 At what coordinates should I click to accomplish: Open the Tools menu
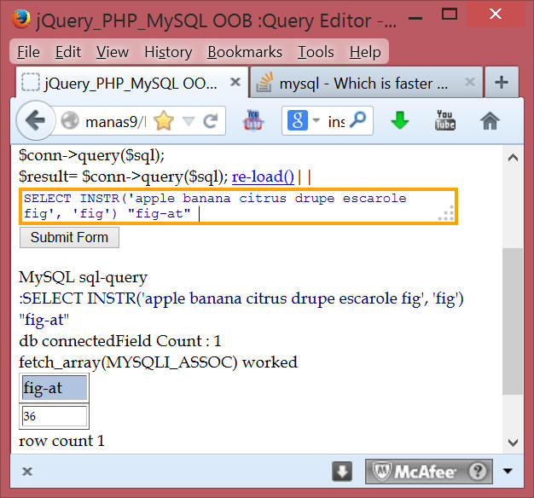(x=316, y=52)
